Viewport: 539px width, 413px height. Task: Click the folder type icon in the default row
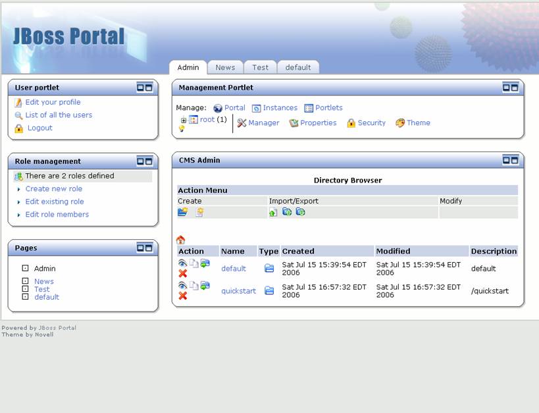pyautogui.click(x=269, y=268)
